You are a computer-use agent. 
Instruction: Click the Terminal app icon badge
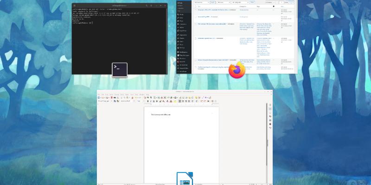tap(119, 70)
